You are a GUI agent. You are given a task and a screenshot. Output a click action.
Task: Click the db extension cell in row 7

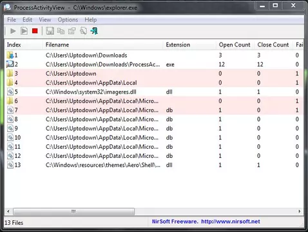tap(169, 110)
